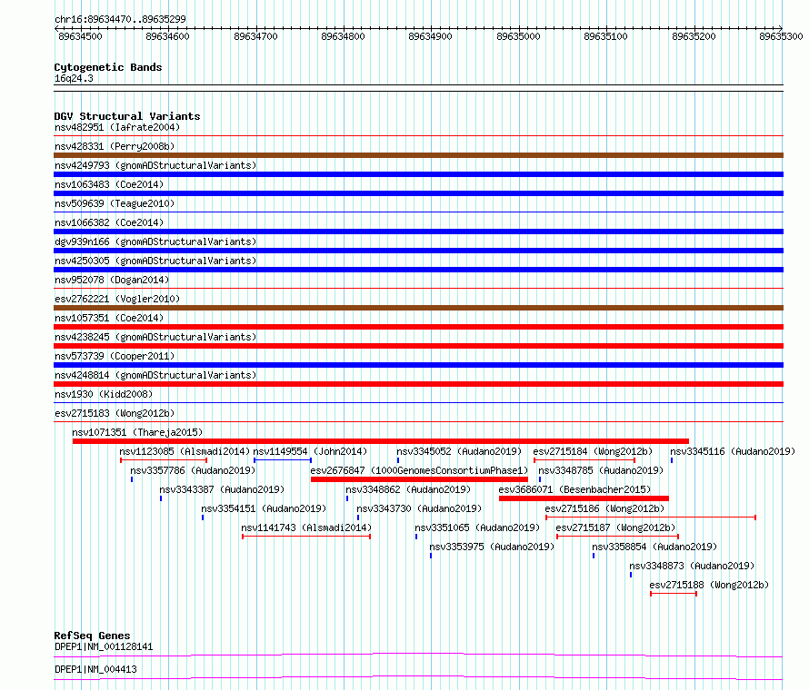Click the Cytogenetic Bands track heading
The width and height of the screenshot is (809, 690).
108,67
